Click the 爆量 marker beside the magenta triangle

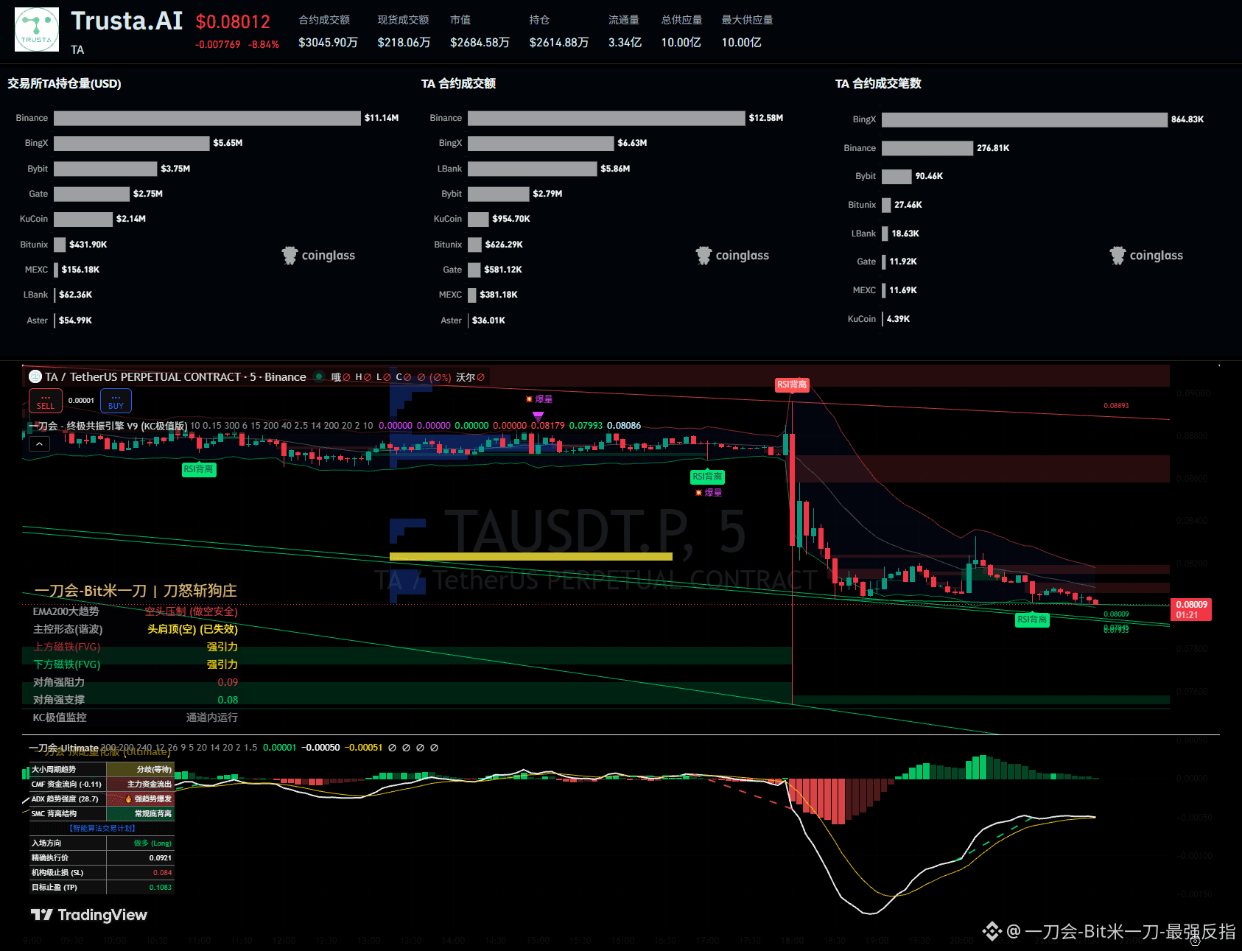point(539,399)
